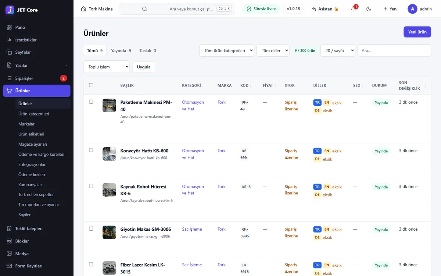The height and width of the screenshot is (276, 441).
Task: Open the Giyotin Makas GM-3006 product thumbnail
Action: coord(110,233)
